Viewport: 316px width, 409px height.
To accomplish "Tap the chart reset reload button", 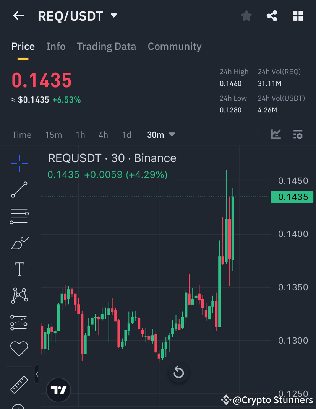I will point(178,373).
